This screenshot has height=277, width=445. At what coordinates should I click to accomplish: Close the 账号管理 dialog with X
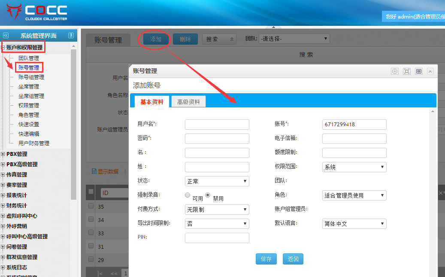coord(430,71)
